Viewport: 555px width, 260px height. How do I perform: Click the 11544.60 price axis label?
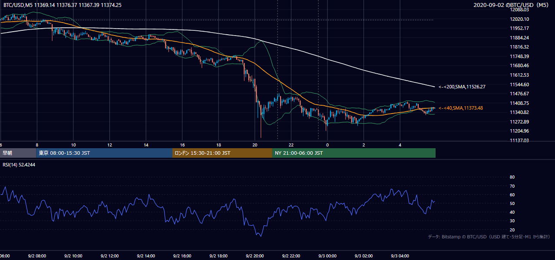click(519, 84)
